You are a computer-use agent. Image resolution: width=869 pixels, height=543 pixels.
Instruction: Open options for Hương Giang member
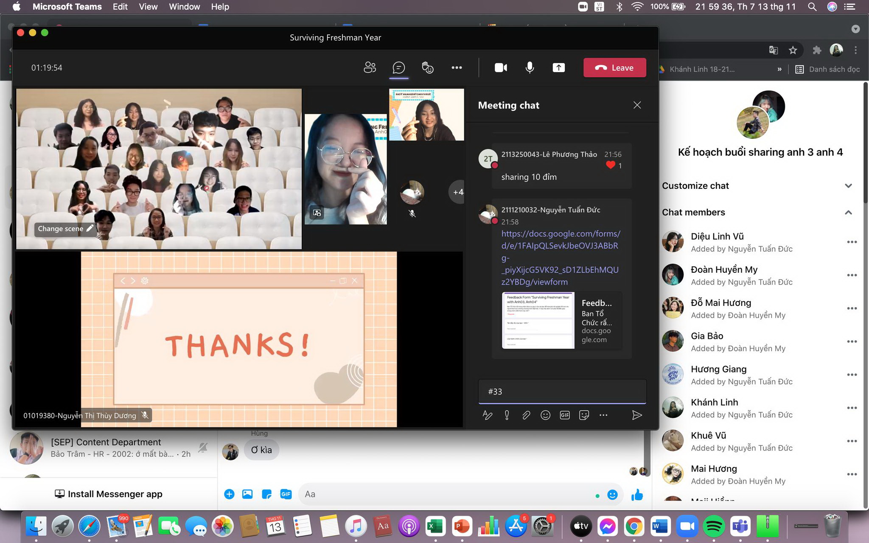click(x=852, y=375)
